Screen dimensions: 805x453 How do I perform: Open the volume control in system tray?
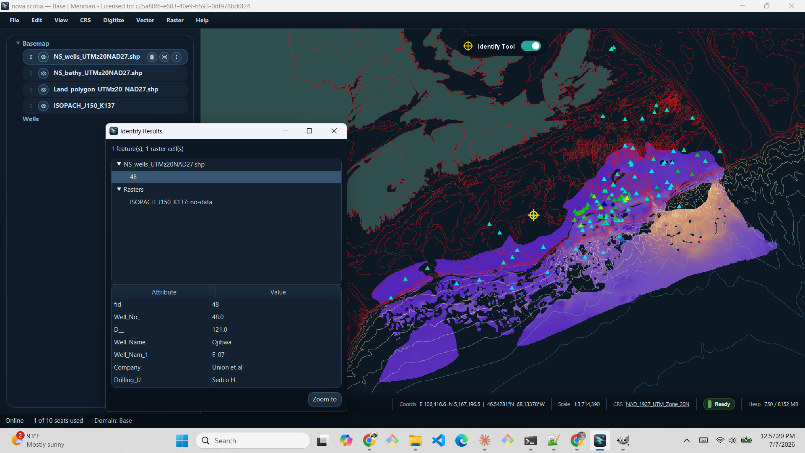pyautogui.click(x=732, y=440)
